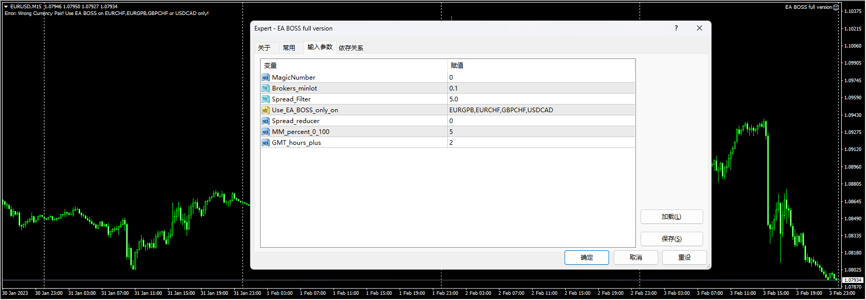Close the Expert dialog window
This screenshot has height=300, width=866.
[700, 28]
